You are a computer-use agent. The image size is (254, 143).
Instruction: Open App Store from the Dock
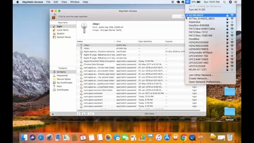pos(167,138)
